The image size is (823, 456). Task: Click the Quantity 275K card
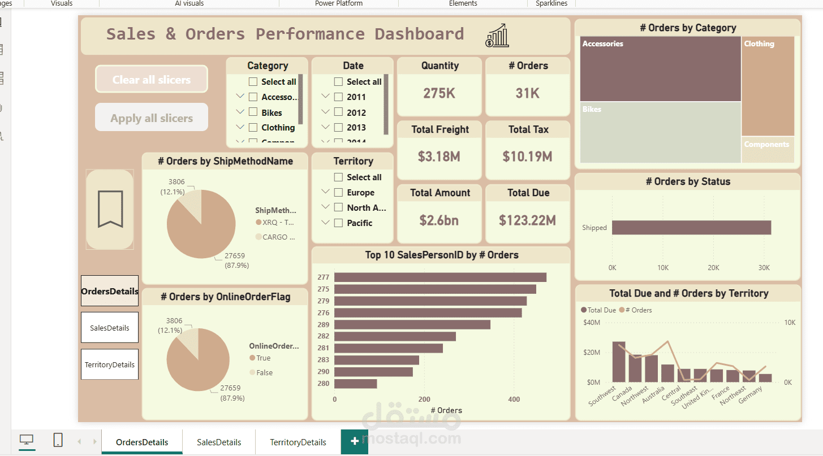(439, 86)
